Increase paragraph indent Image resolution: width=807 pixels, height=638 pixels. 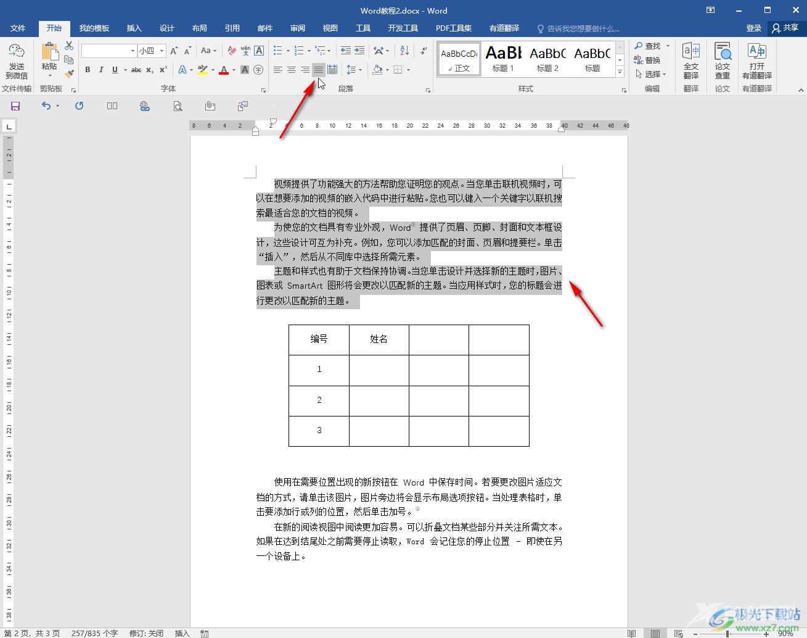[359, 51]
